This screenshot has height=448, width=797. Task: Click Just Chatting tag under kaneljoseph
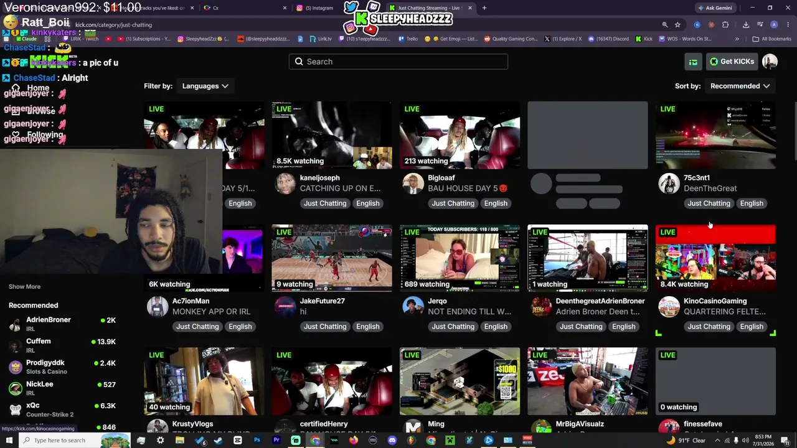[325, 203]
